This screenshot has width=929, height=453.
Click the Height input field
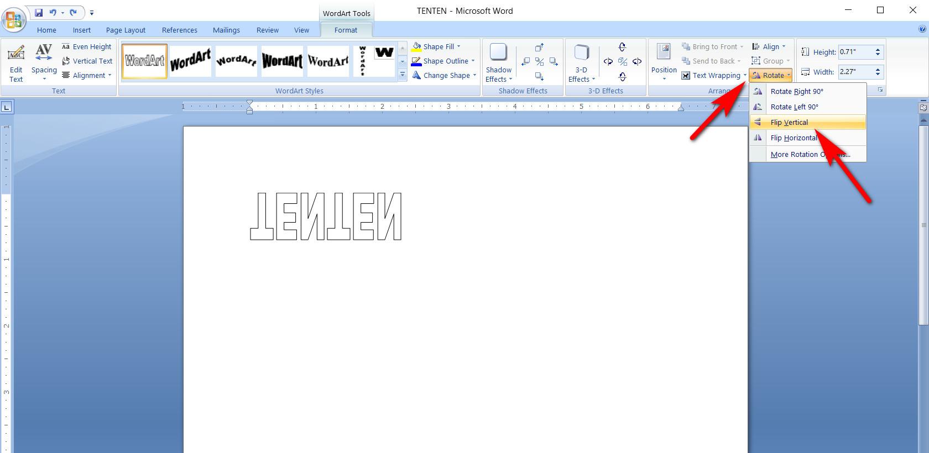pyautogui.click(x=855, y=52)
